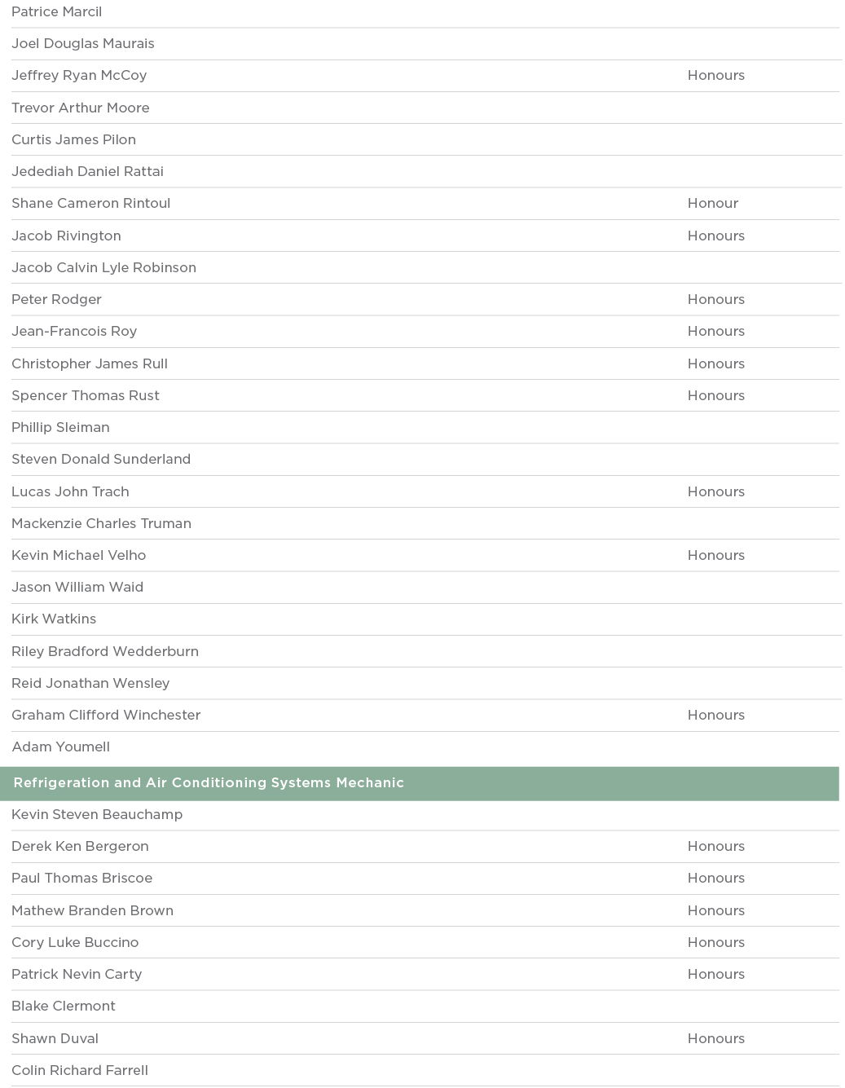Select Jean-Francois Roy in the list
The width and height of the screenshot is (845, 1088).
74,332
